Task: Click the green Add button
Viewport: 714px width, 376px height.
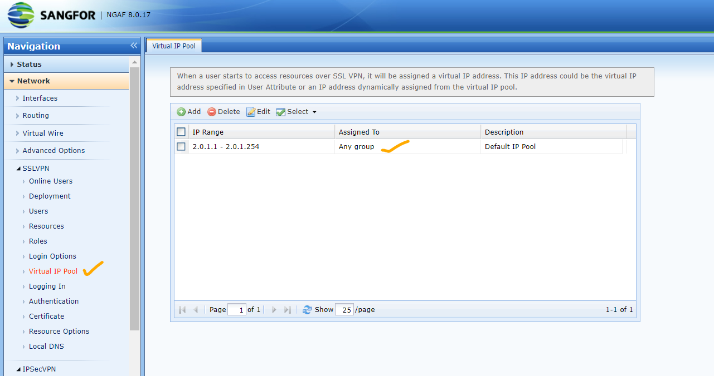Action: (x=189, y=112)
